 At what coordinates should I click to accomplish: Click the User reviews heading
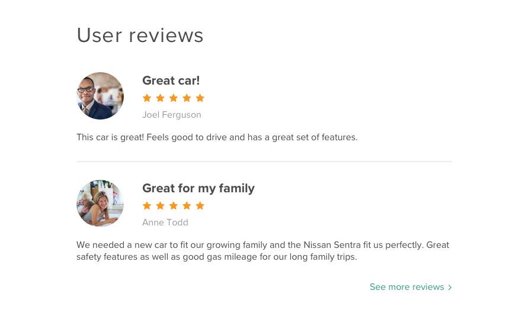(140, 35)
